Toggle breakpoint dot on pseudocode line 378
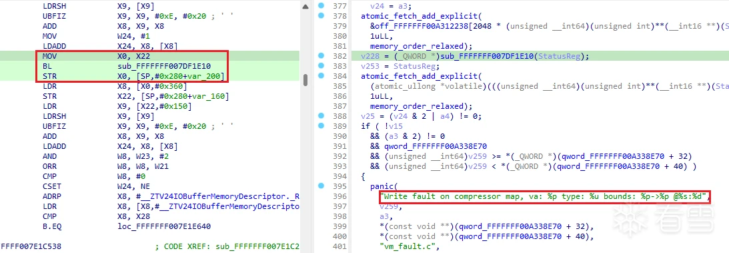Screen dimensions: 729x253 (321, 16)
